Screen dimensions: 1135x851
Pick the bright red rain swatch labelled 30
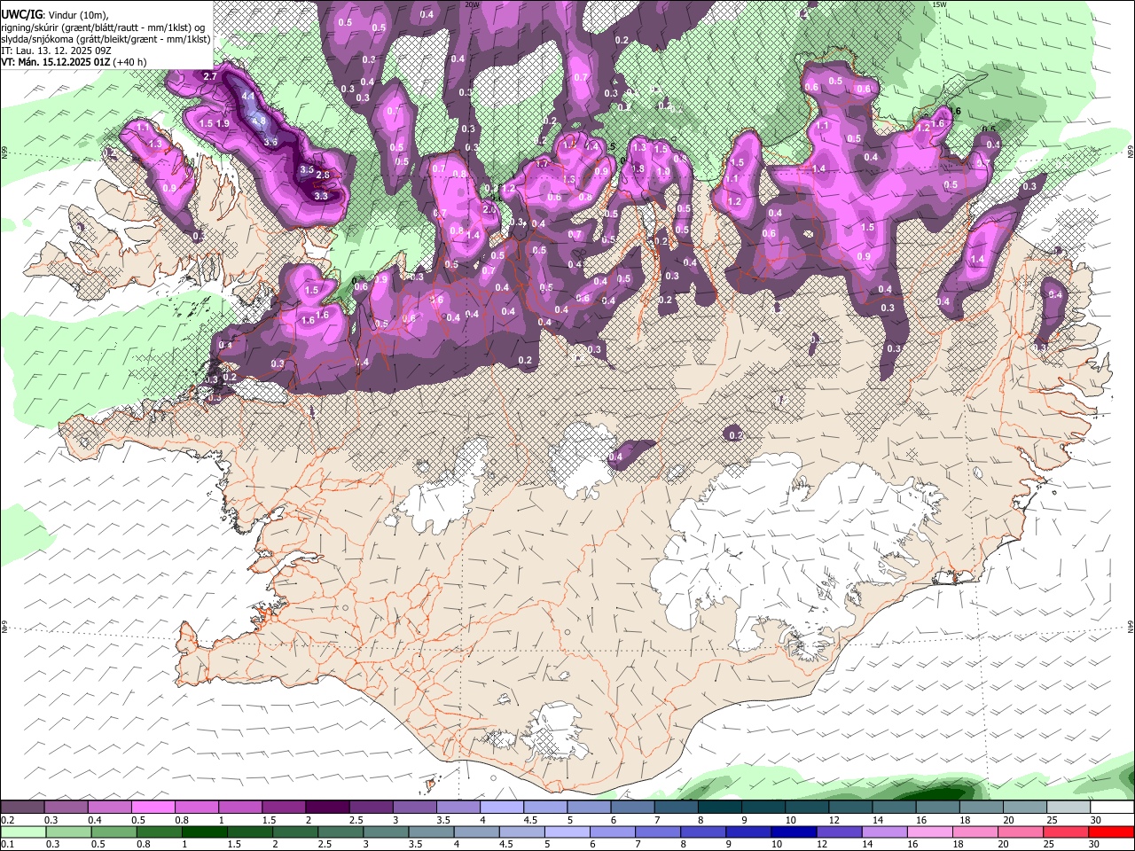(x=1112, y=832)
